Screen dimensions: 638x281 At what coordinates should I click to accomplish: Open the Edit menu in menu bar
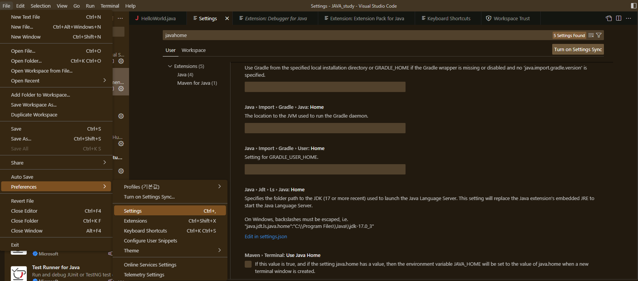pos(20,6)
